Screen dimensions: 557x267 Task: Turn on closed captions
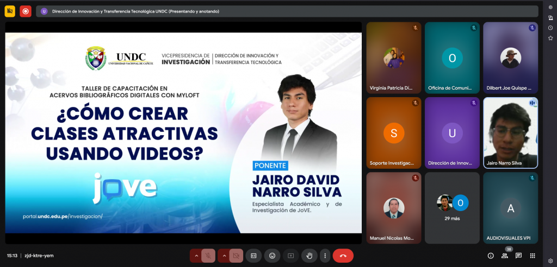[x=253, y=256]
